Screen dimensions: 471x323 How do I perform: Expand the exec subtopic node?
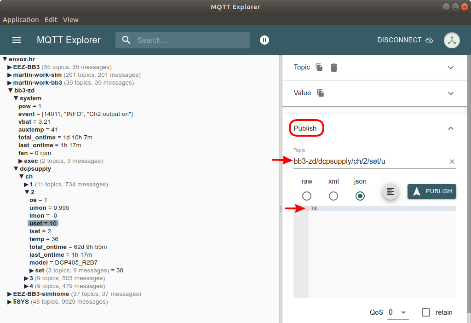21,161
